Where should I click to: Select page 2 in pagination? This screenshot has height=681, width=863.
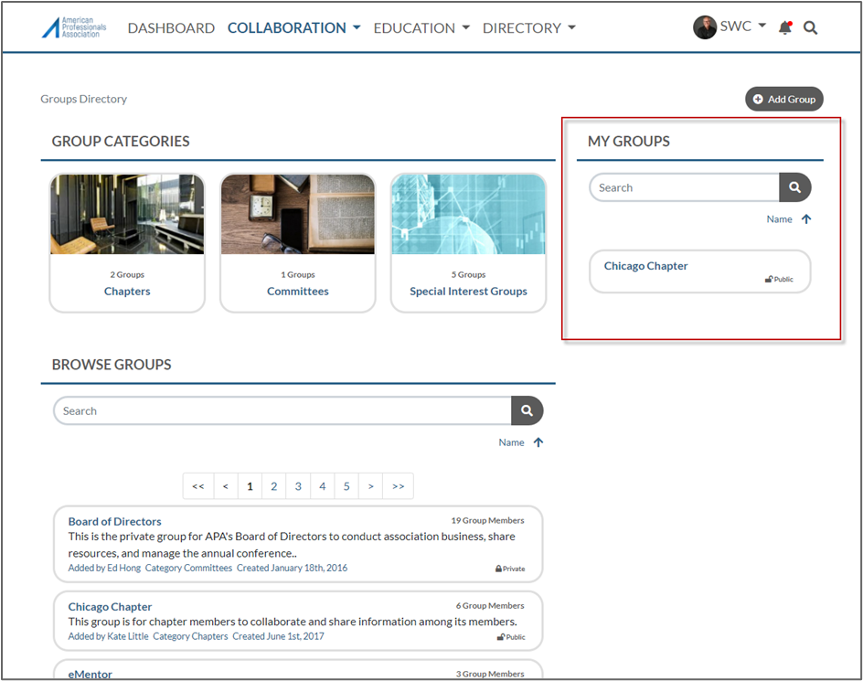tap(274, 486)
